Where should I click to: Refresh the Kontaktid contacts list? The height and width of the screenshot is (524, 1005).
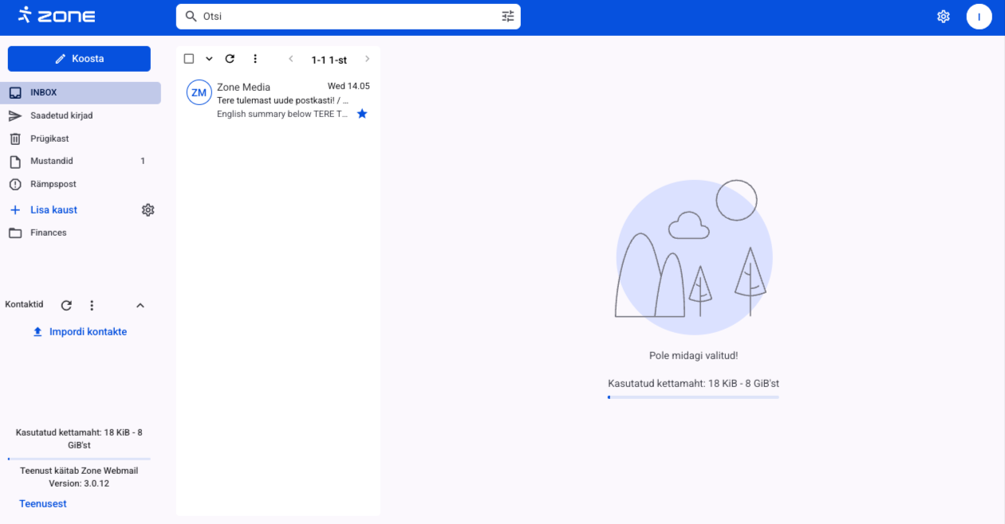pyautogui.click(x=67, y=306)
